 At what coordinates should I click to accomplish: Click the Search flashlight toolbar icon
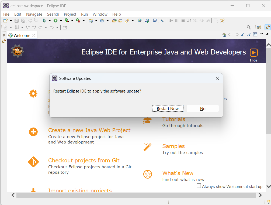pos(127,20)
